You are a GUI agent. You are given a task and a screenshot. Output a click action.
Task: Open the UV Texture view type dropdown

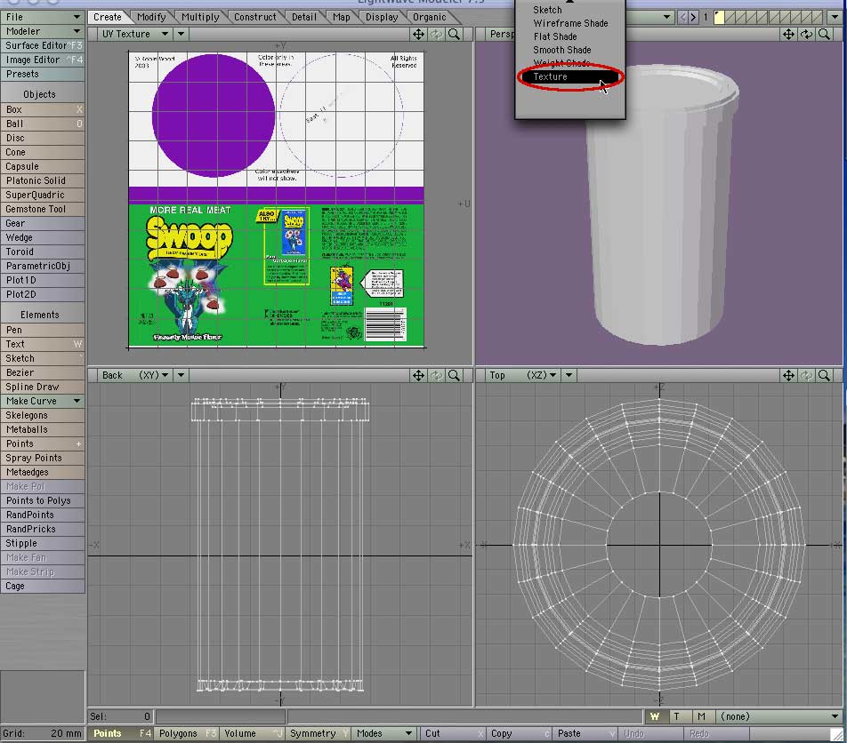[134, 35]
